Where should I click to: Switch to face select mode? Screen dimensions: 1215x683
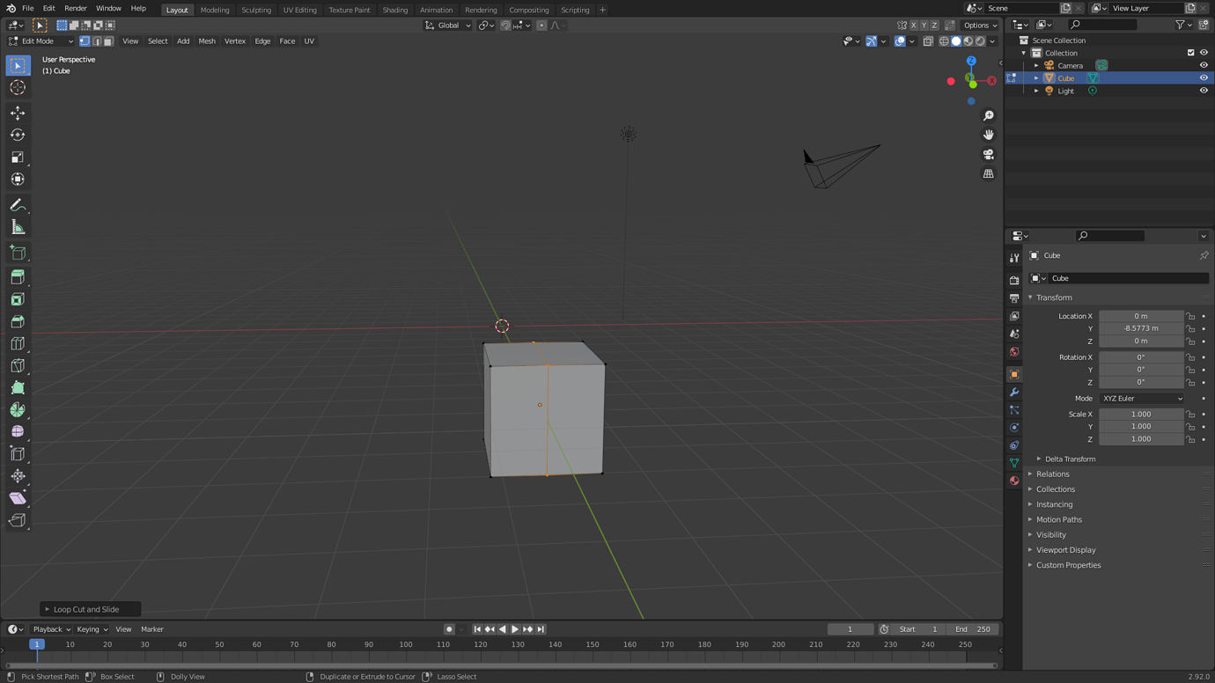[108, 40]
